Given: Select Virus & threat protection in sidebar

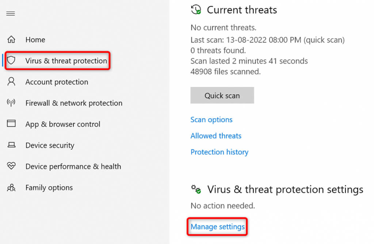Looking at the screenshot, I should tap(66, 61).
